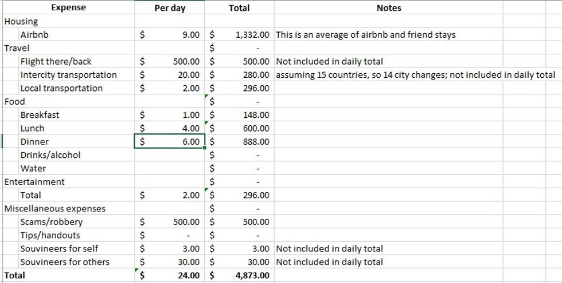Image resolution: width=562 pixels, height=283 pixels.
Task: Select the "Miscellaneous expenses" cell
Action: coord(55,209)
